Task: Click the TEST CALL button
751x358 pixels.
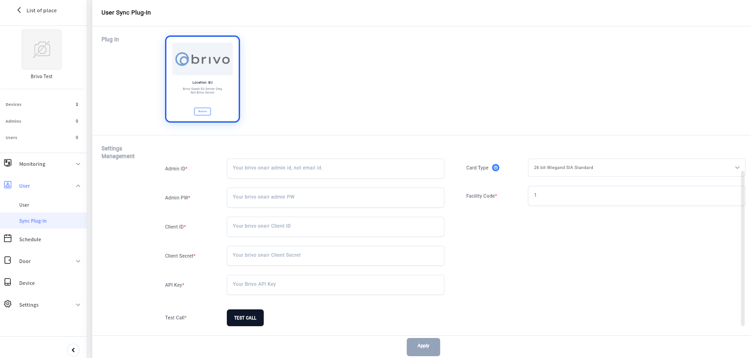Action: pyautogui.click(x=245, y=318)
